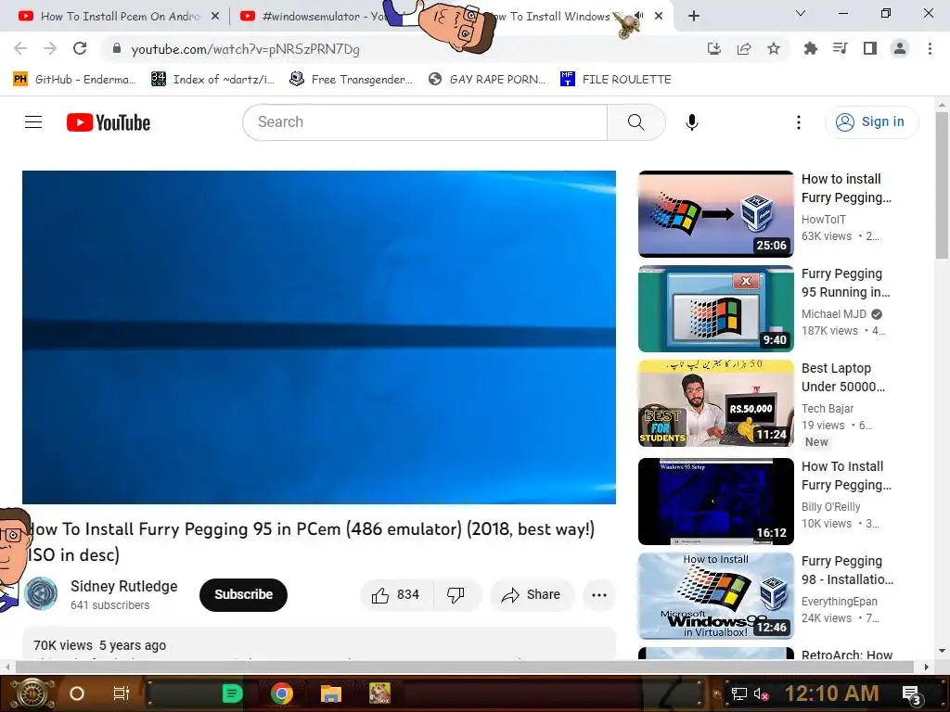Open the Start menu orb
Viewport: 950px width, 712px height.
[x=32, y=693]
